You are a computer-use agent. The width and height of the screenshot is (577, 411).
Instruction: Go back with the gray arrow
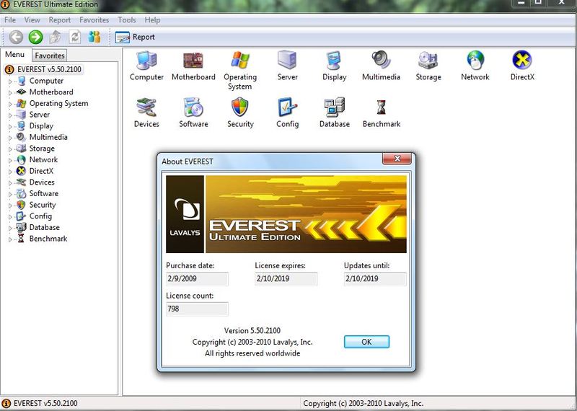[x=16, y=37]
